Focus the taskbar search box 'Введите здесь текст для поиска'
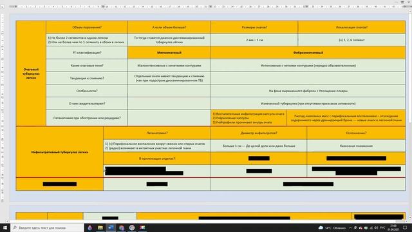This screenshot has height=232, width=412. point(47,227)
